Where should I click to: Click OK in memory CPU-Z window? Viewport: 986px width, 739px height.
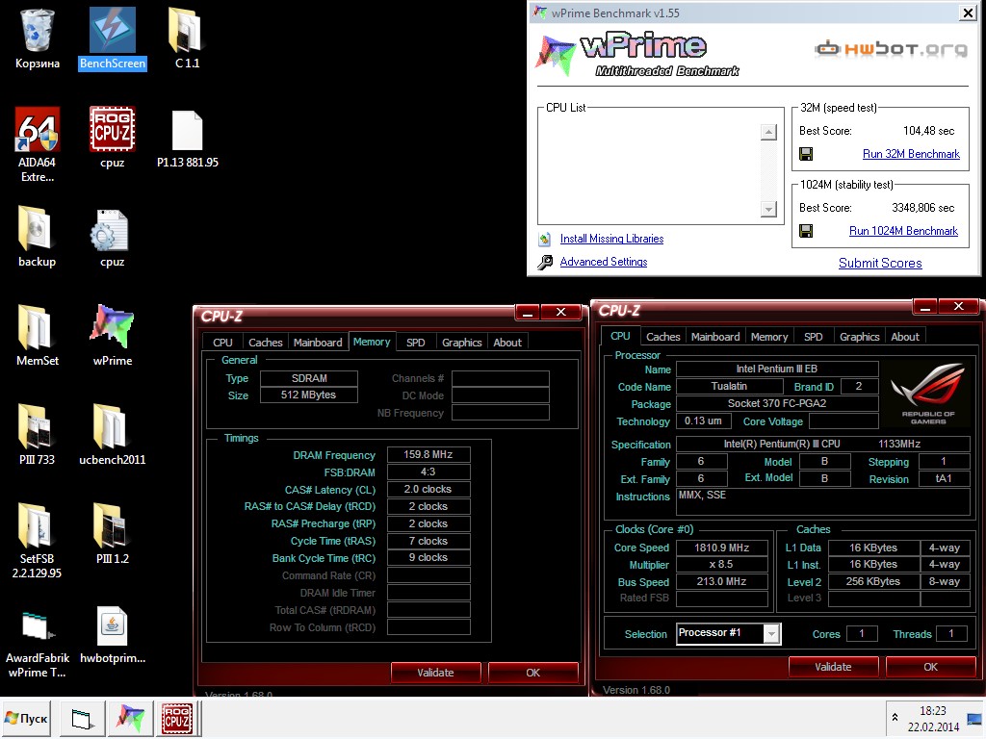[x=532, y=673]
